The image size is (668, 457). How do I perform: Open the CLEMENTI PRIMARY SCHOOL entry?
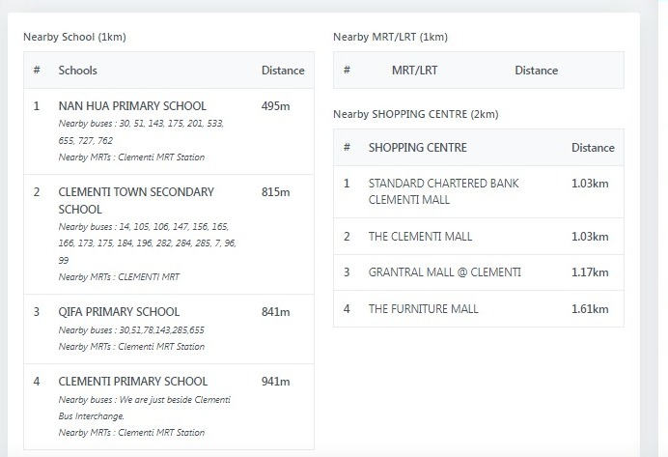pyautogui.click(x=132, y=382)
